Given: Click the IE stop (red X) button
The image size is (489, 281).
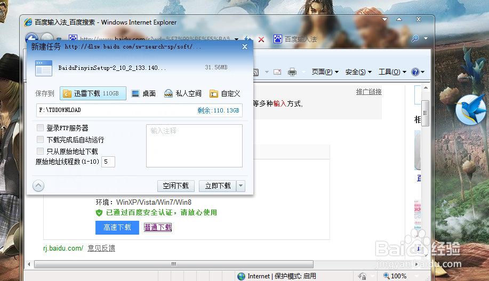Looking at the screenshot, I should [x=261, y=39].
